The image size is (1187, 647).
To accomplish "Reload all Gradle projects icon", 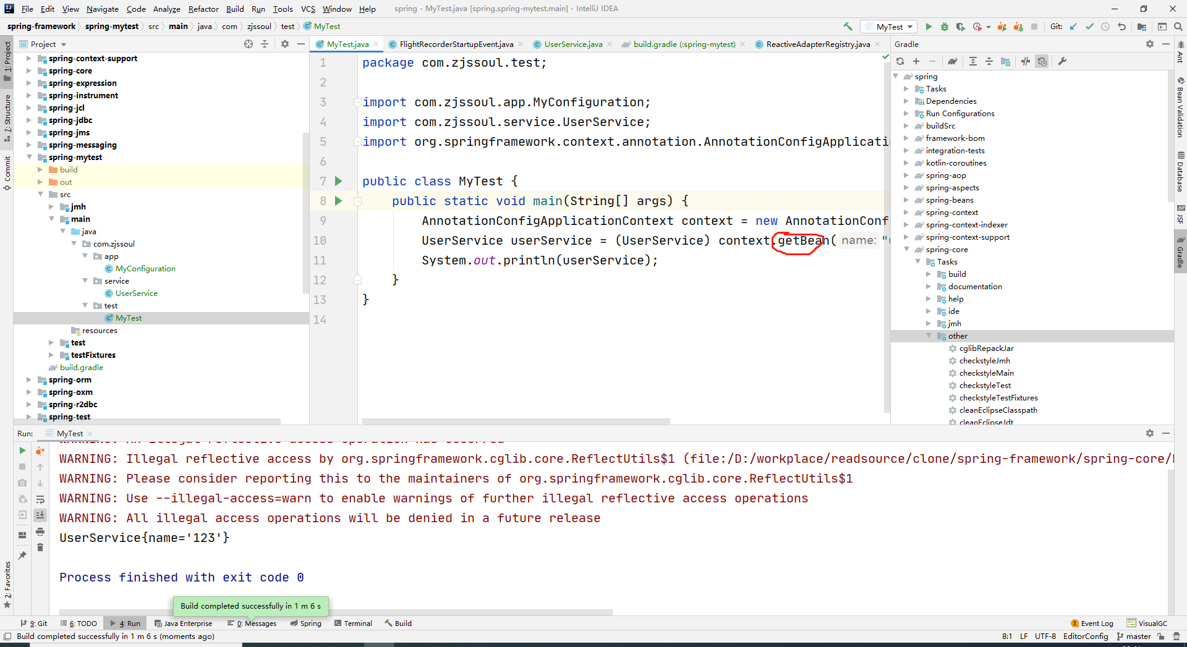I will tap(900, 61).
